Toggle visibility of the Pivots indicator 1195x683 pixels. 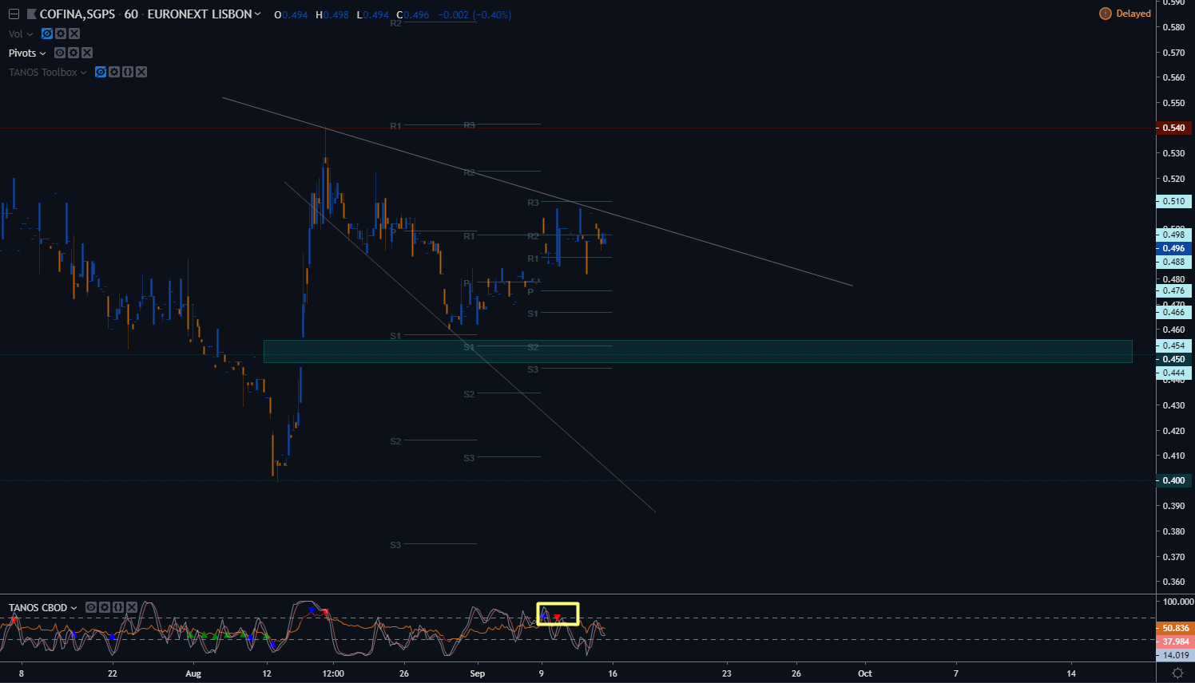(60, 53)
